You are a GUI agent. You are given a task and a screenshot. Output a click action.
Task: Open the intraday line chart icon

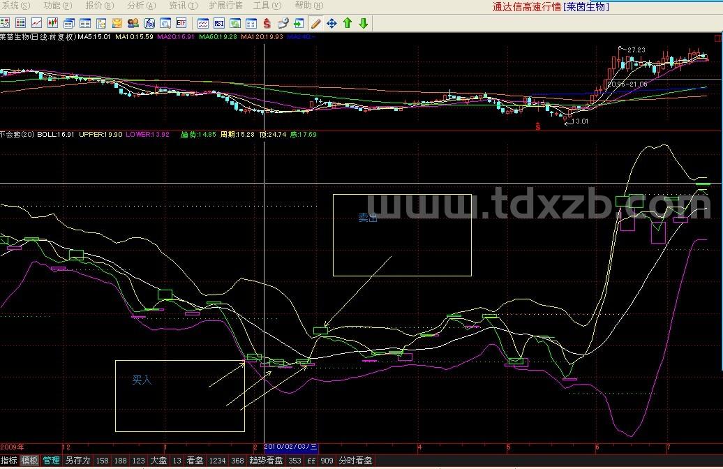36,22
